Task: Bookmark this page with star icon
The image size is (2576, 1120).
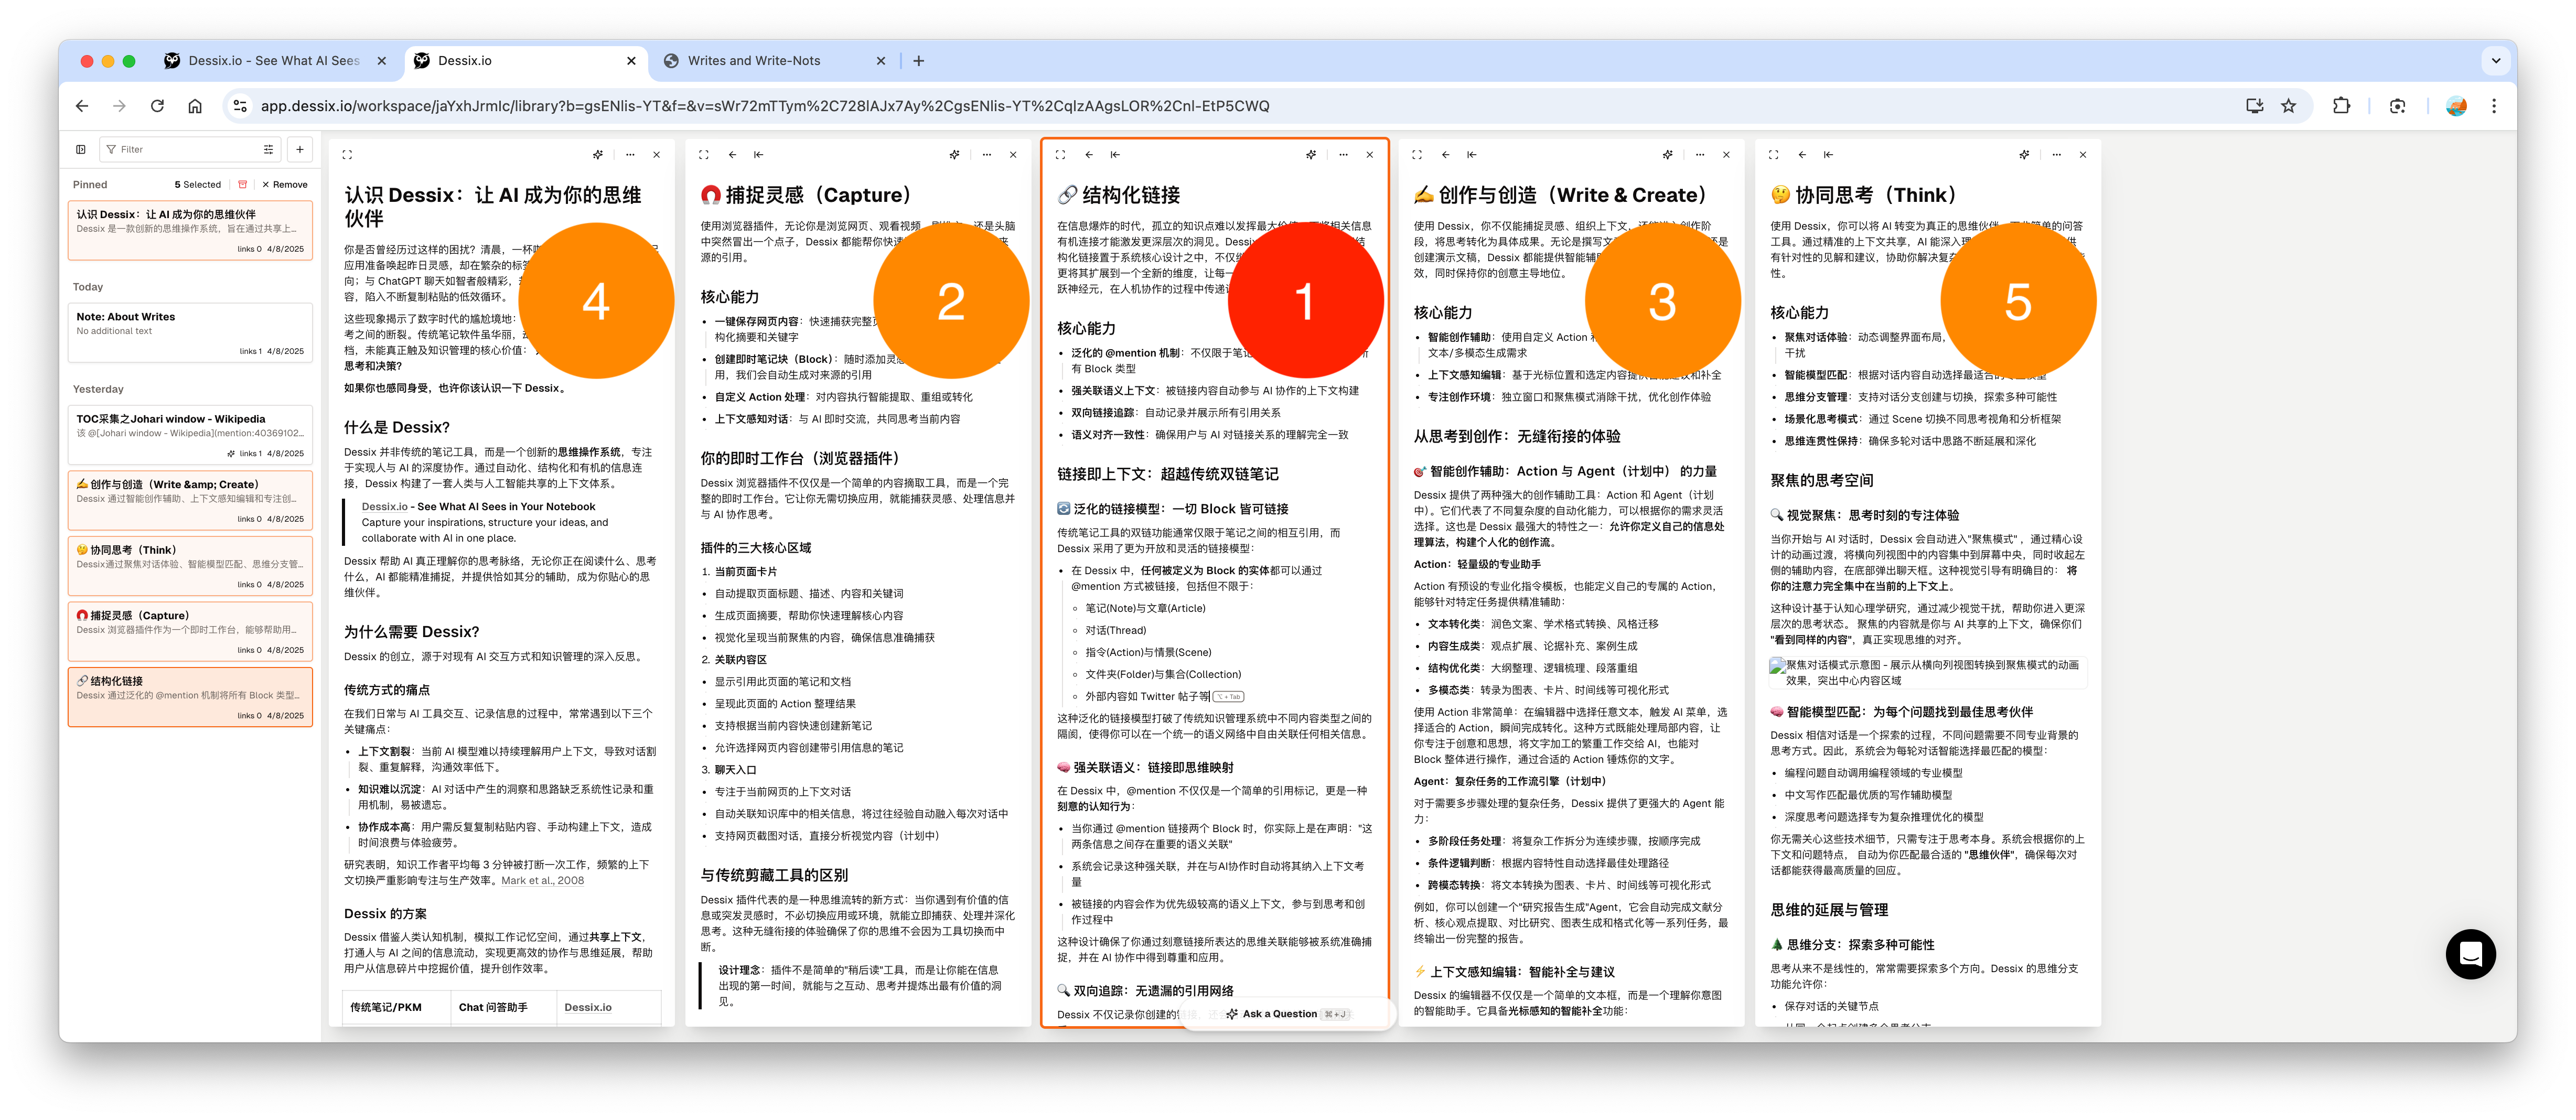Action: 2289,106
